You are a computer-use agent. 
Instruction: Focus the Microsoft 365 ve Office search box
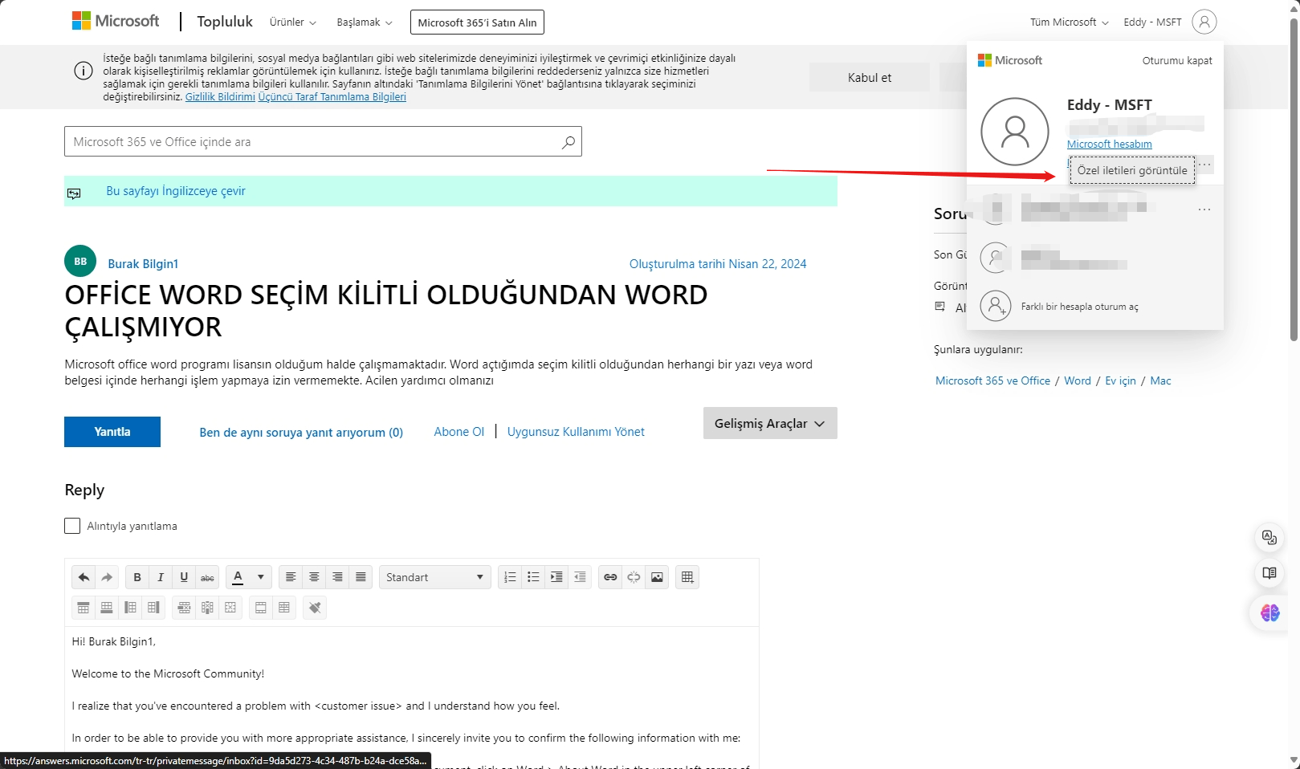[x=323, y=141]
